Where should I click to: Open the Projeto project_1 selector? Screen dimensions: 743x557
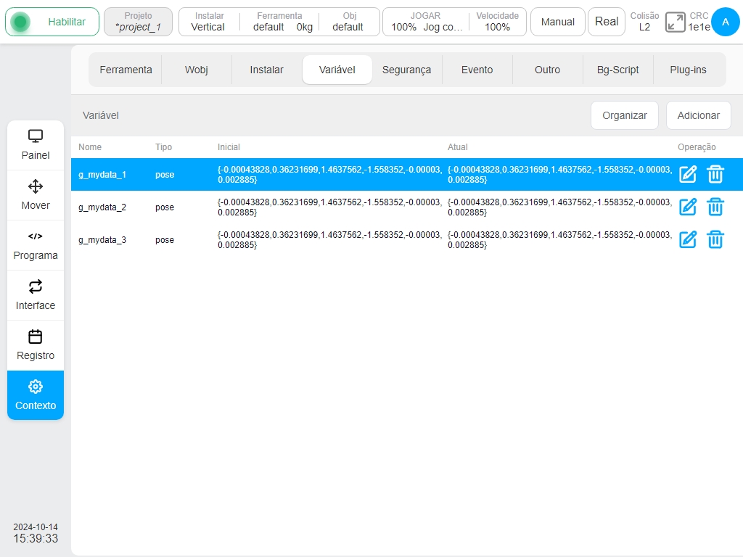[138, 22]
